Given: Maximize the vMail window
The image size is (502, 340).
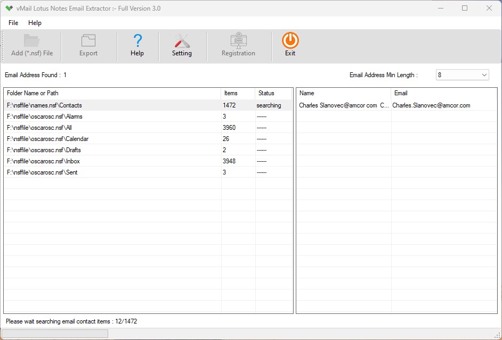Looking at the screenshot, I should 465,9.
